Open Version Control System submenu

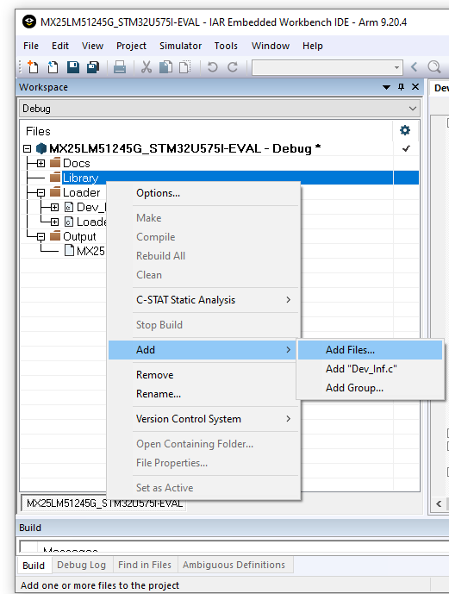pyautogui.click(x=203, y=419)
